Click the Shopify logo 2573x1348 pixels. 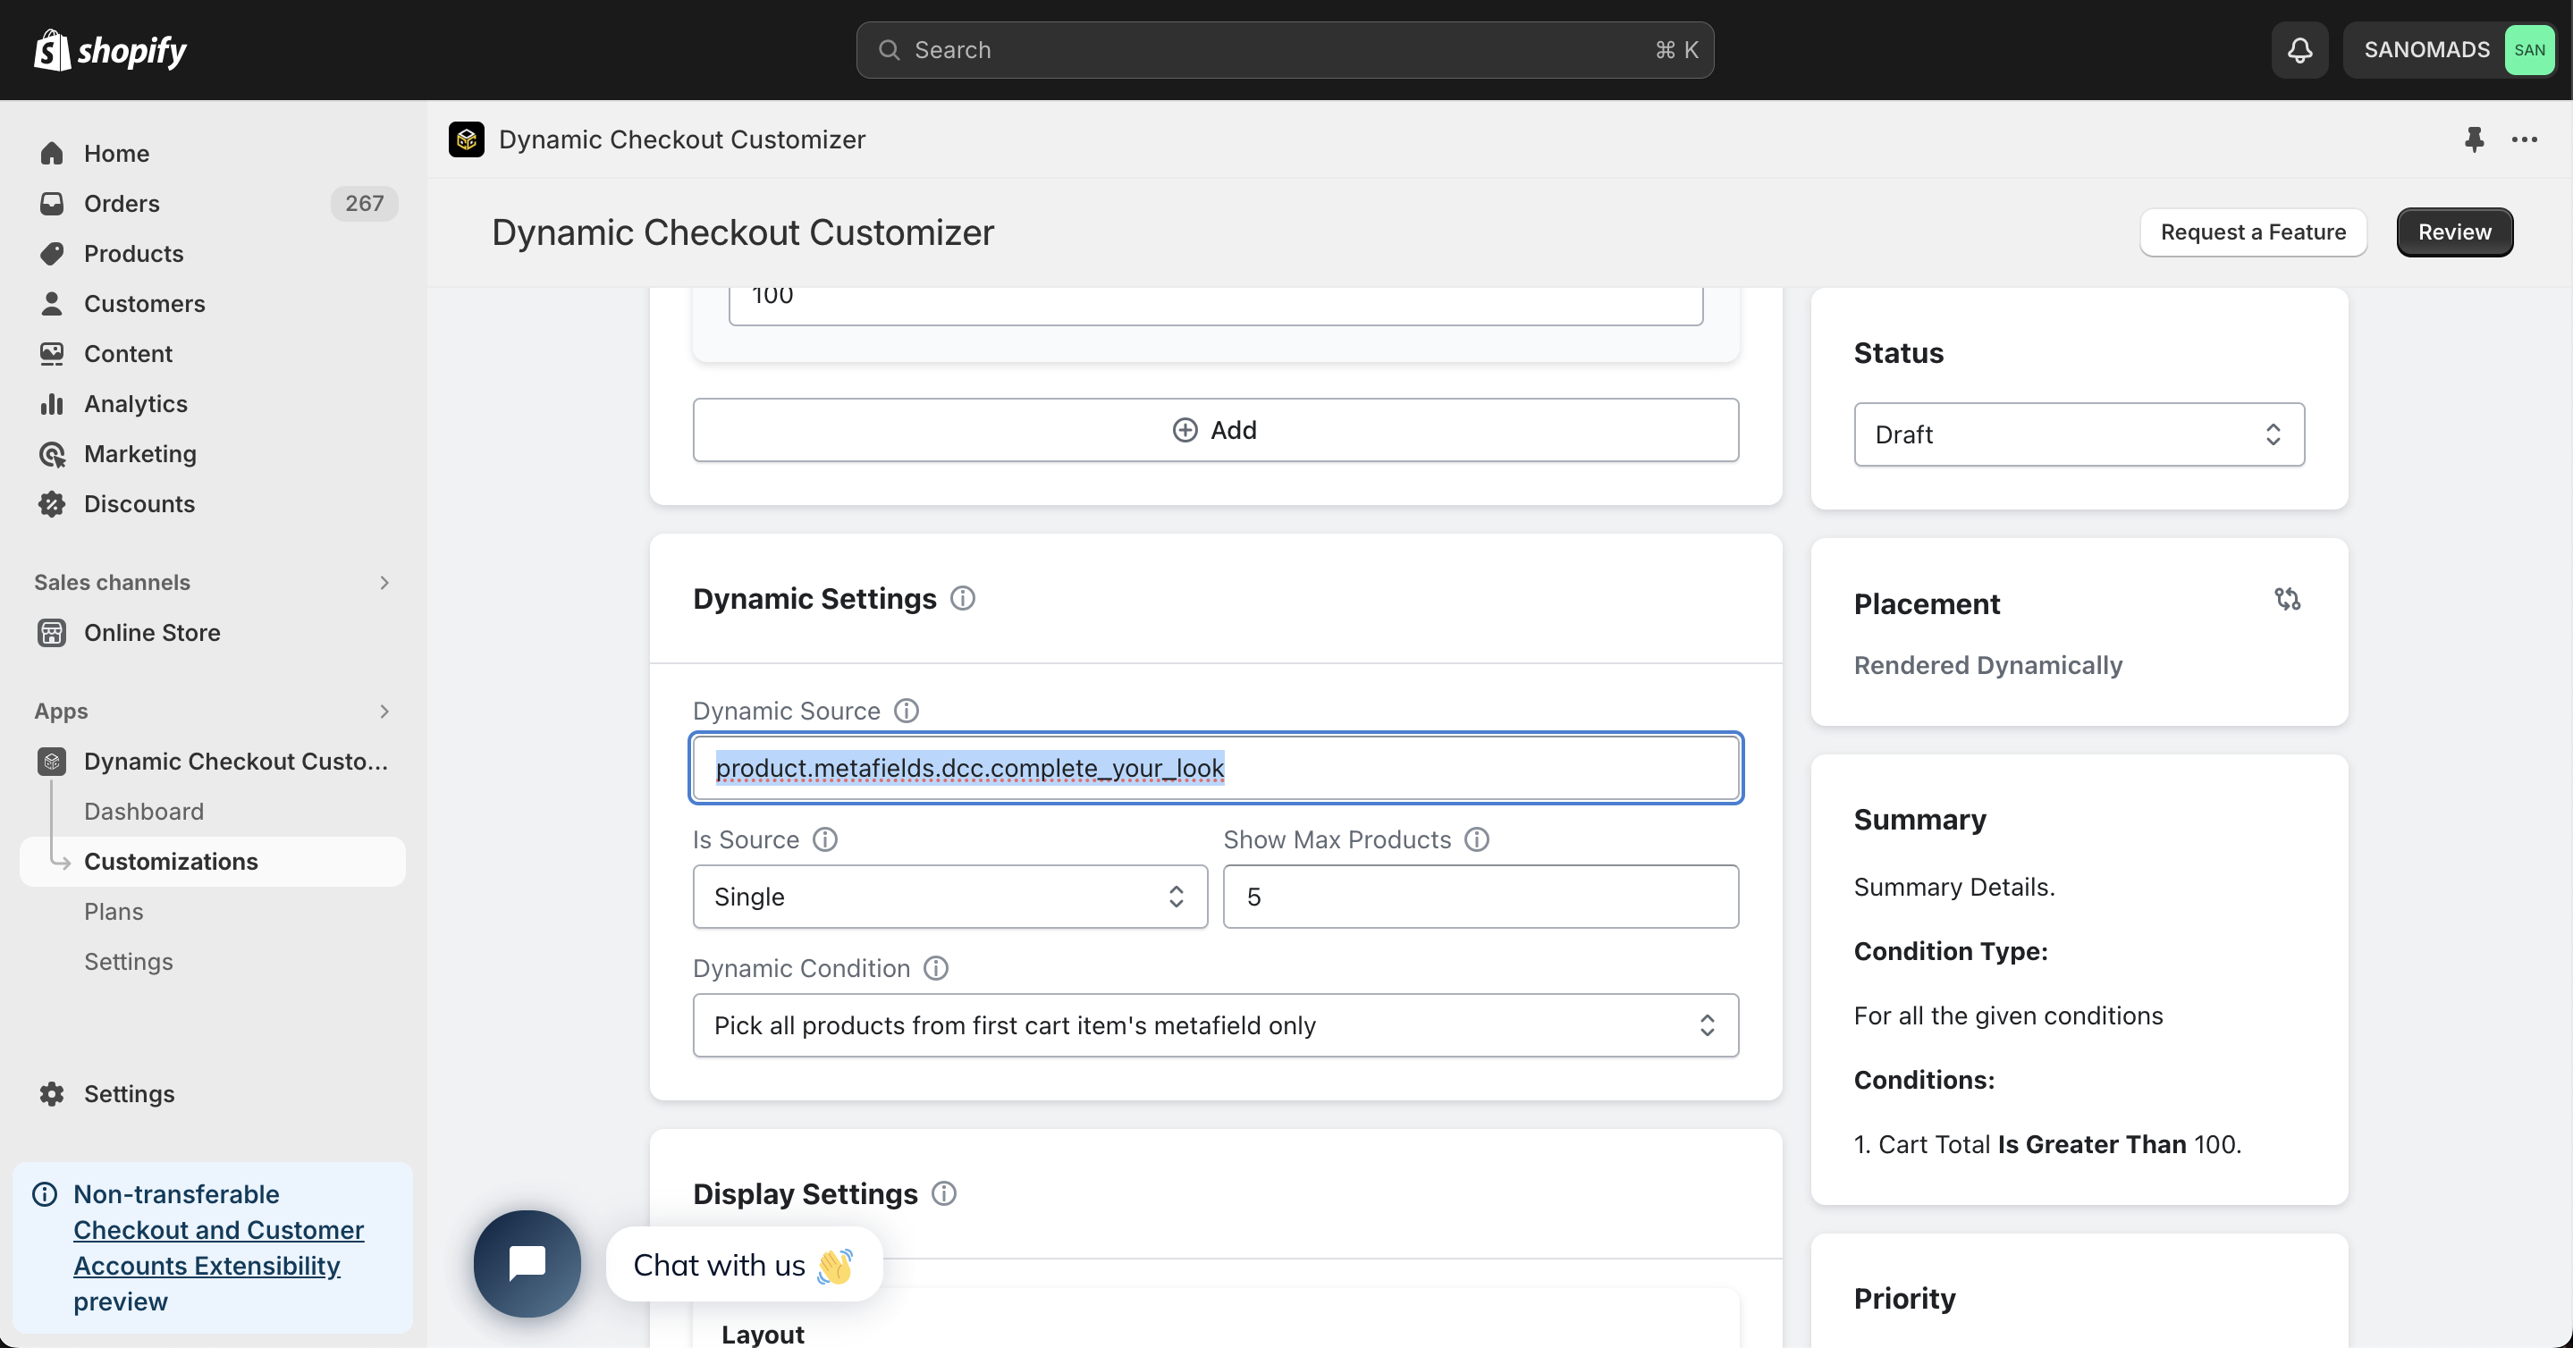tap(110, 50)
